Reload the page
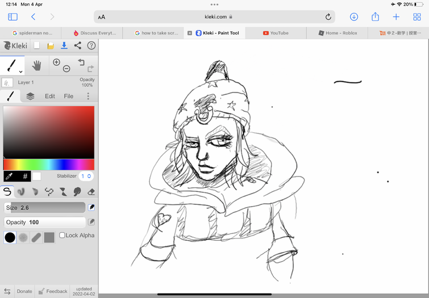Screen dimensions: 429x298 pos(328,17)
